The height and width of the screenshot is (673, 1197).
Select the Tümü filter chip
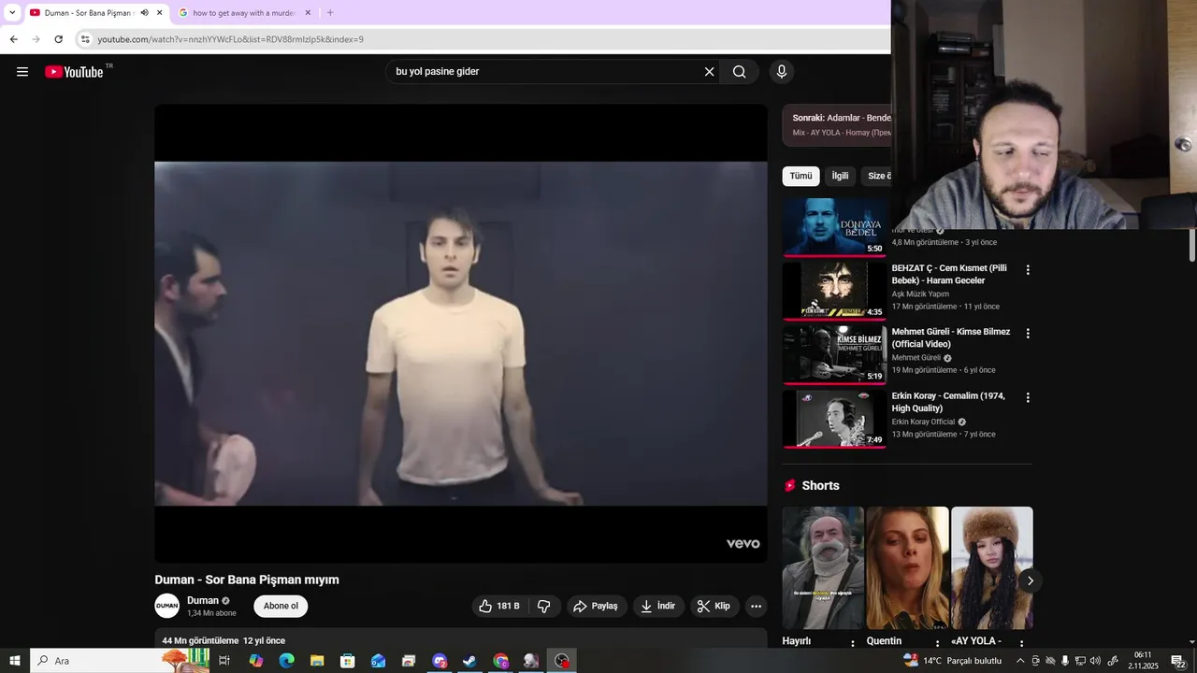[800, 176]
